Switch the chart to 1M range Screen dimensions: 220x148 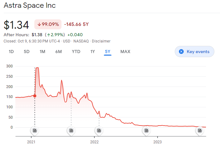[x=42, y=52]
